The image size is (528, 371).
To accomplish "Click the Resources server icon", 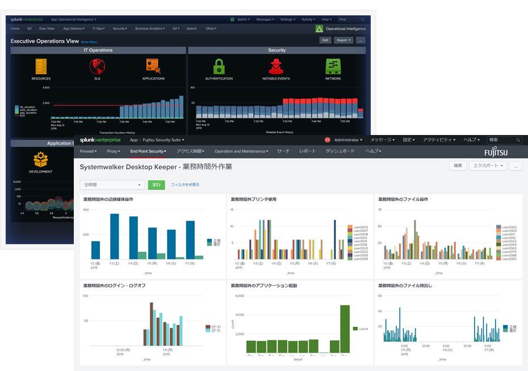I will coord(41,66).
